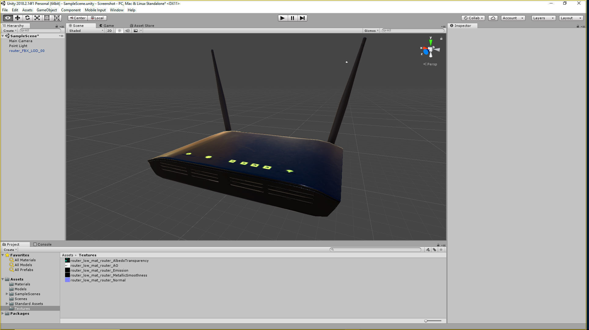Screen dimensions: 589x330
Task: Click the Pause button
Action: (292, 18)
